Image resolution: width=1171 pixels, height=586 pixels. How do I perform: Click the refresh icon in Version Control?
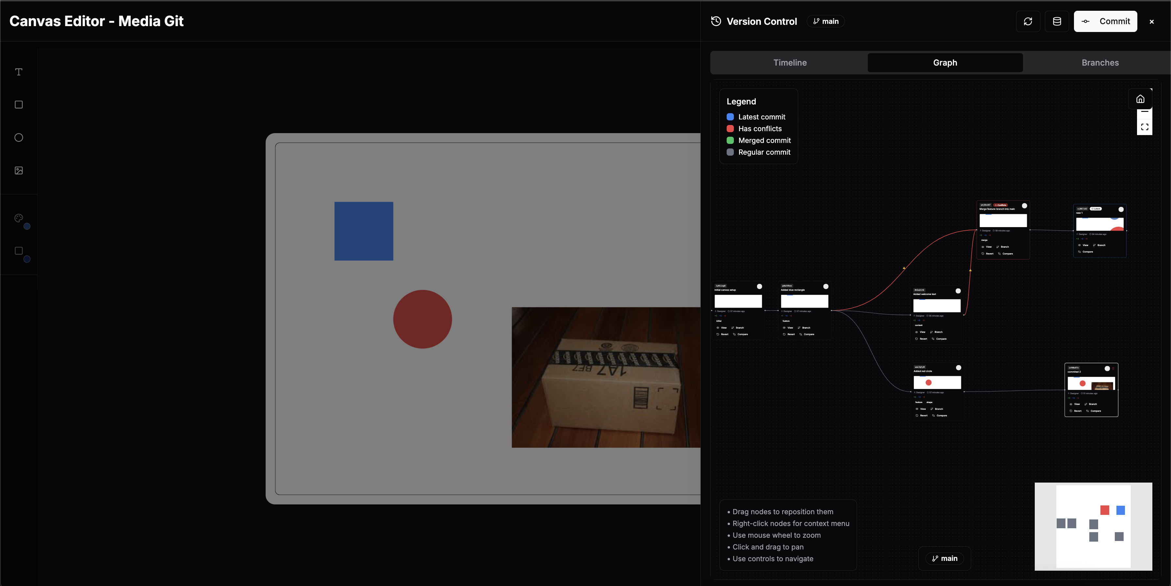tap(1028, 21)
